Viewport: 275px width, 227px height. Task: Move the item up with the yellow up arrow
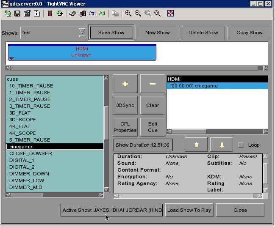pyautogui.click(x=196, y=145)
